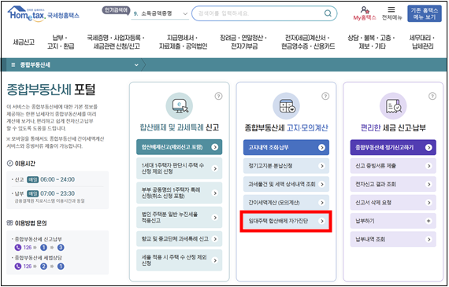Open the 인기검색어 소득금액증명 dropdown
The width and height of the screenshot is (449, 287).
[x=160, y=13]
